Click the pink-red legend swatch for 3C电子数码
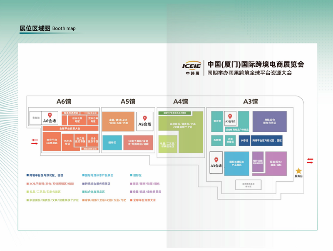This screenshot has width=333, height=251. coord(27,184)
